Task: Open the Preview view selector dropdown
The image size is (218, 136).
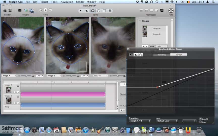Action: (100, 76)
